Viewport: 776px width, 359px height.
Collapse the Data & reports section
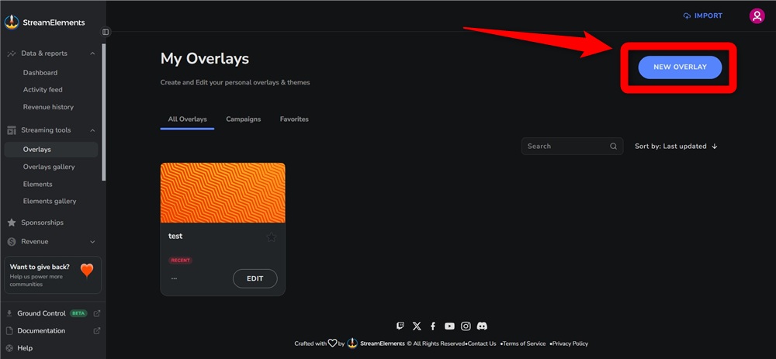[92, 54]
